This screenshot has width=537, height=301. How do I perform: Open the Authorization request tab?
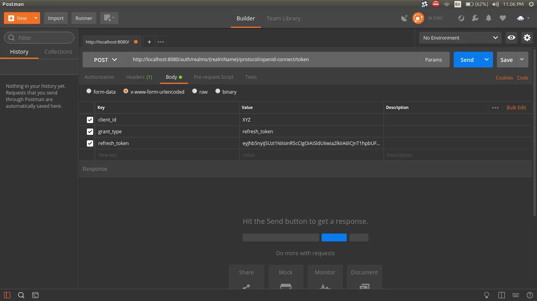pyautogui.click(x=99, y=77)
